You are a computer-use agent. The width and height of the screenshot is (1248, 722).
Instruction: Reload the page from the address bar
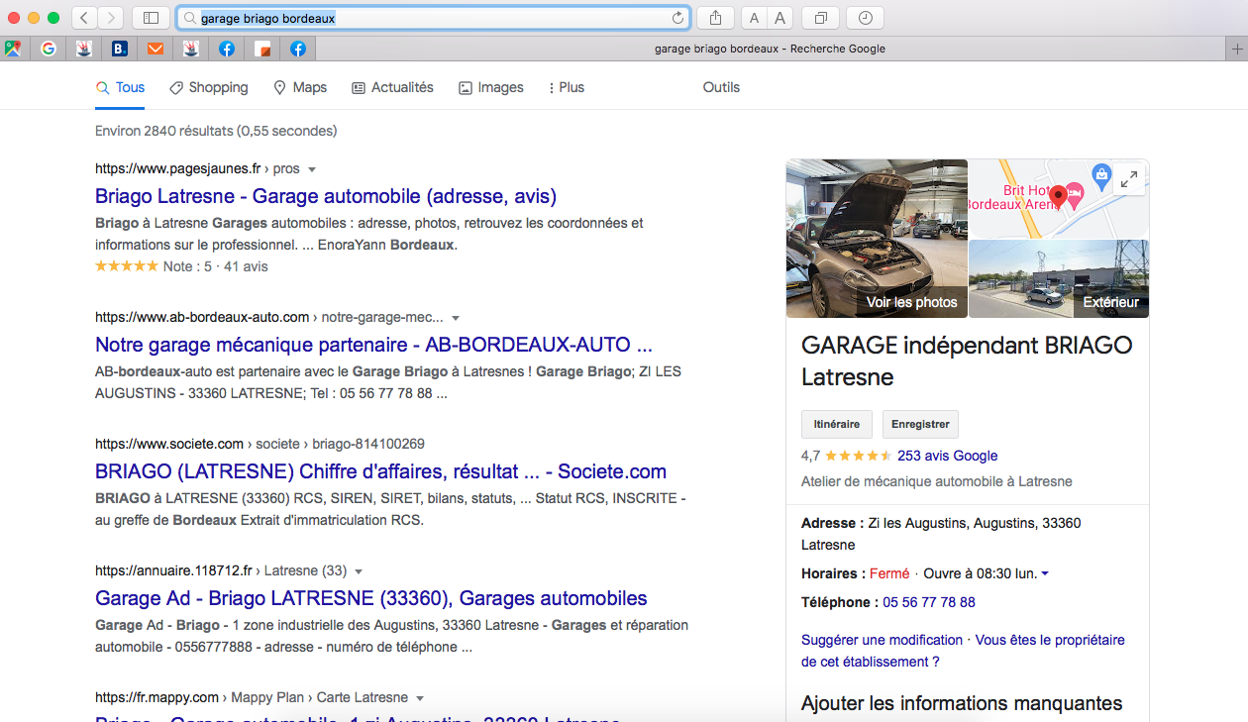pos(677,18)
